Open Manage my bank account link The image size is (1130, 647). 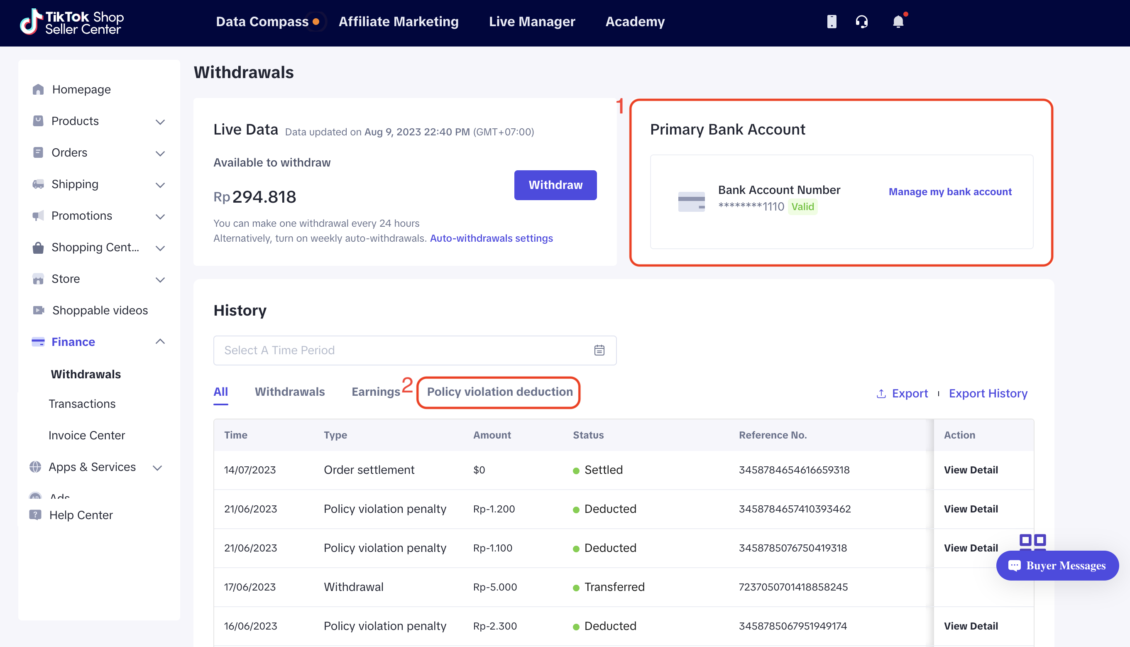[x=950, y=192]
